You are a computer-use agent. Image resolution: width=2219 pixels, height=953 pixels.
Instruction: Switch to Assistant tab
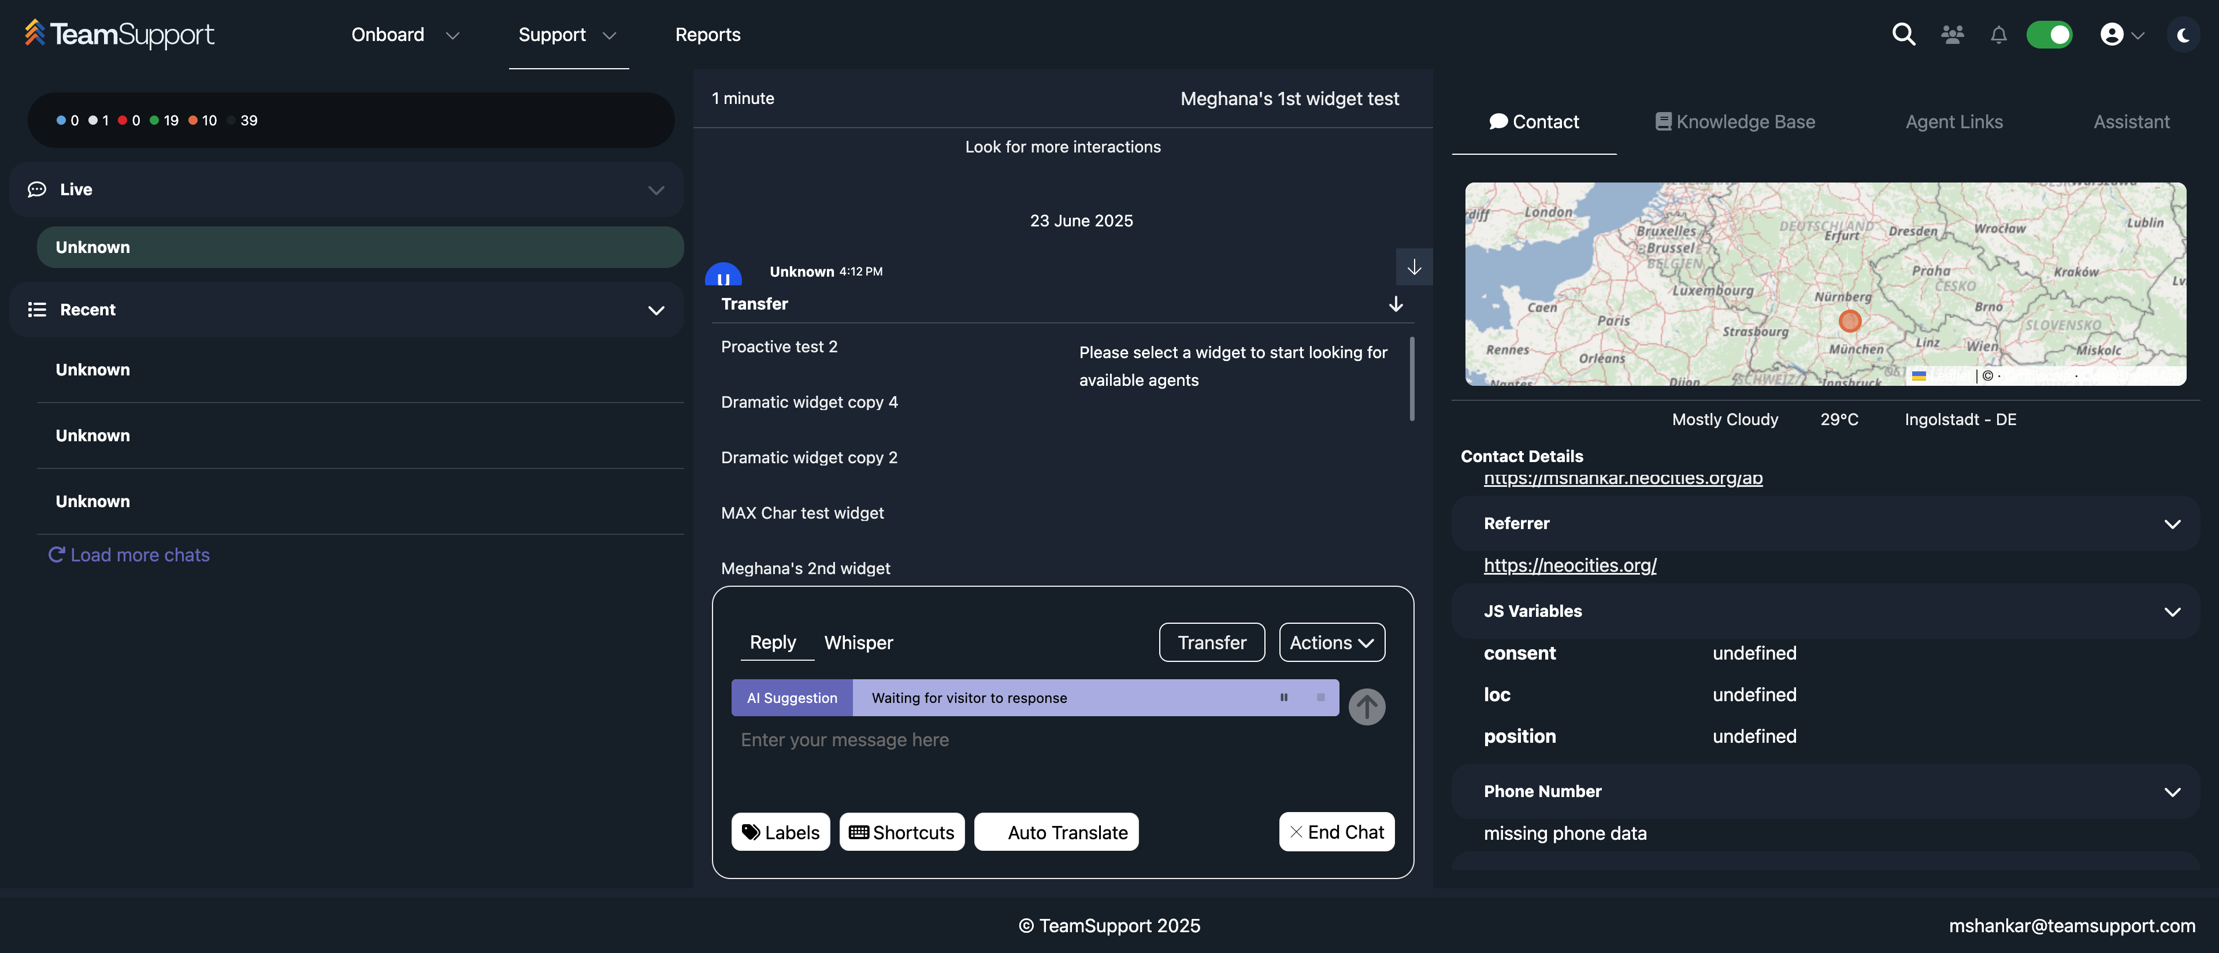tap(2131, 121)
